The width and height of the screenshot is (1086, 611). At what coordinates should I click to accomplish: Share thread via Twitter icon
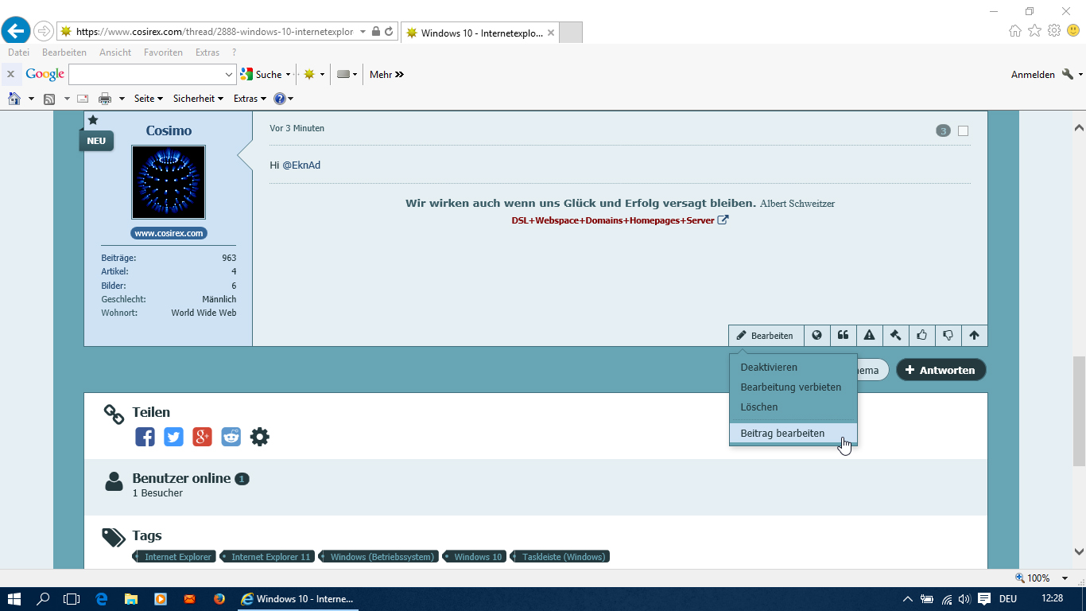(x=173, y=437)
